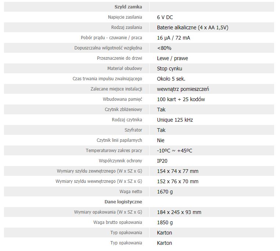Screen dimensions: 280x251
Task: Click the "100 kart + 25 kodów" value
Action: [181, 99]
